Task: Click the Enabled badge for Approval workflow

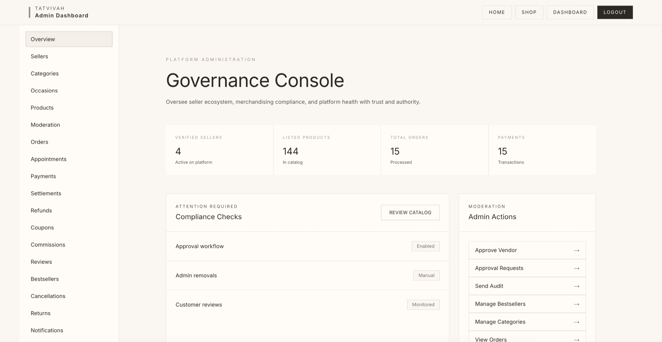Action: pyautogui.click(x=426, y=246)
